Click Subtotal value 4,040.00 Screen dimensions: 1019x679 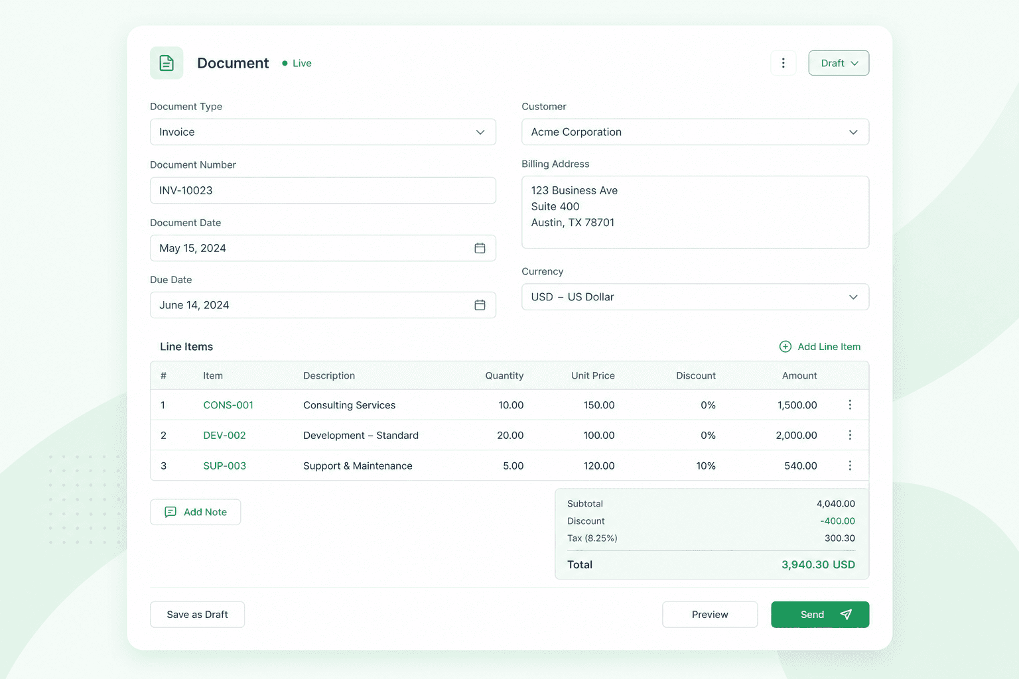click(836, 504)
